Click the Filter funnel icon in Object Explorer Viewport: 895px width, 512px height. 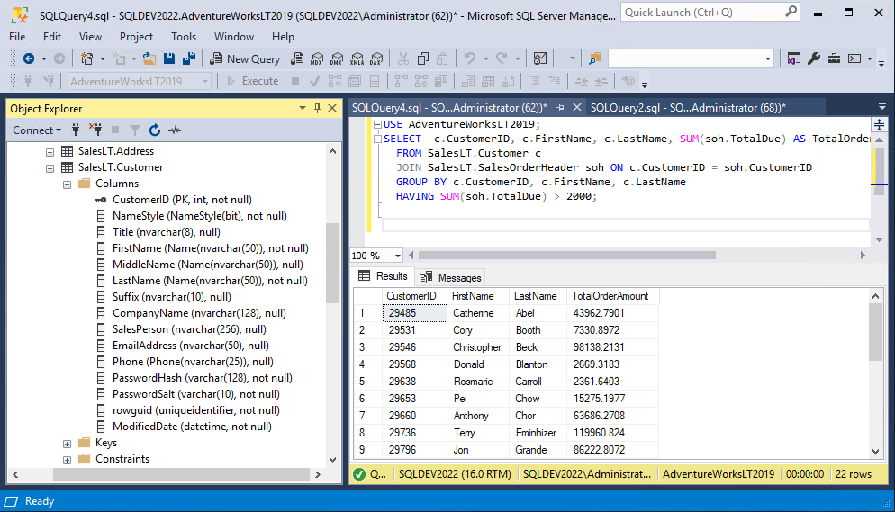click(135, 130)
